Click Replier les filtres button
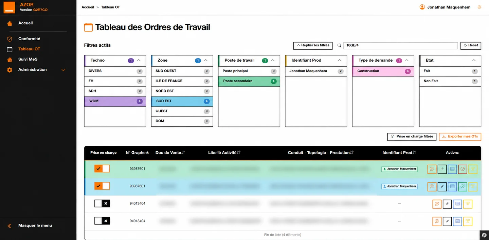The height and width of the screenshot is (240, 489). [313, 45]
